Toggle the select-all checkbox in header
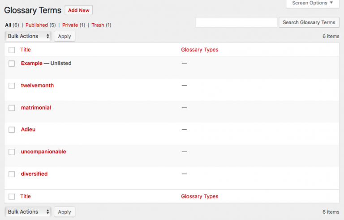Image resolution: width=344 pixels, height=220 pixels. point(12,50)
